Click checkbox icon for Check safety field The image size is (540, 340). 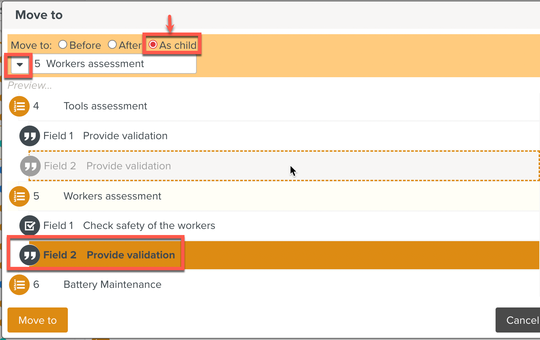[30, 226]
